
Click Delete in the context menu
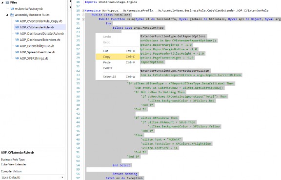[x=118, y=68]
